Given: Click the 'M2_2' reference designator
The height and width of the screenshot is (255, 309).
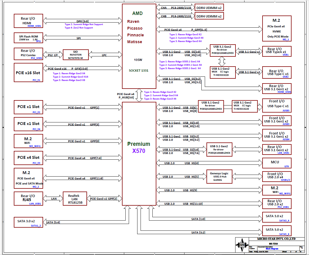Looking at the screenshot, I should point(36,187).
